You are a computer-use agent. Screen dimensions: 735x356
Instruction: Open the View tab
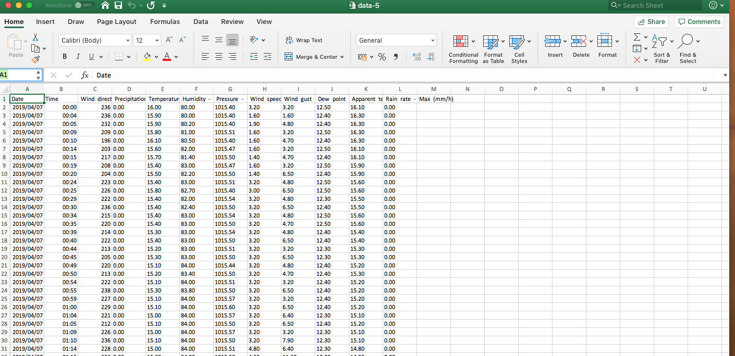coord(264,21)
